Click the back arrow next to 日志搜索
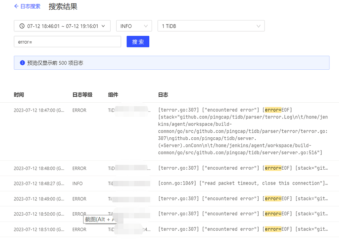This screenshot has height=239, width=339. coord(16,6)
